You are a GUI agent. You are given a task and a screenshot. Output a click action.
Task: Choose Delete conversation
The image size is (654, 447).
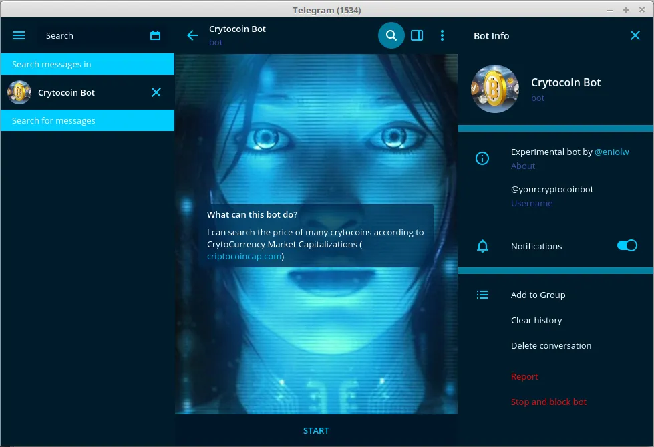[551, 345]
